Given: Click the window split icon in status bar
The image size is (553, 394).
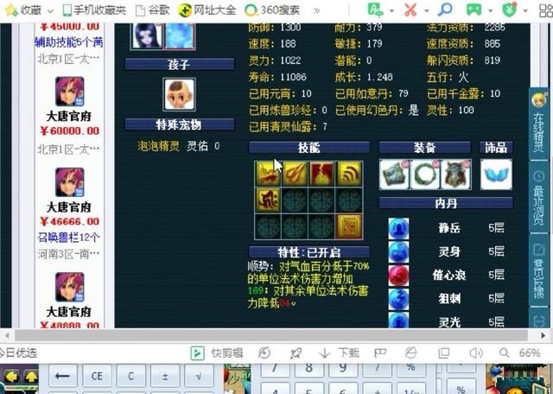Looking at the screenshot, I should (x=443, y=353).
